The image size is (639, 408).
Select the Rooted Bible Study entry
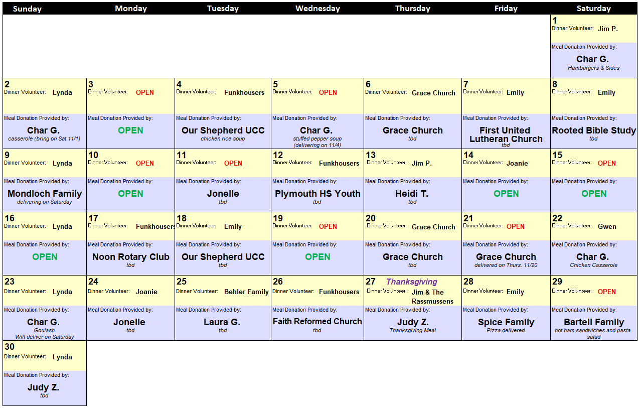pos(594,130)
